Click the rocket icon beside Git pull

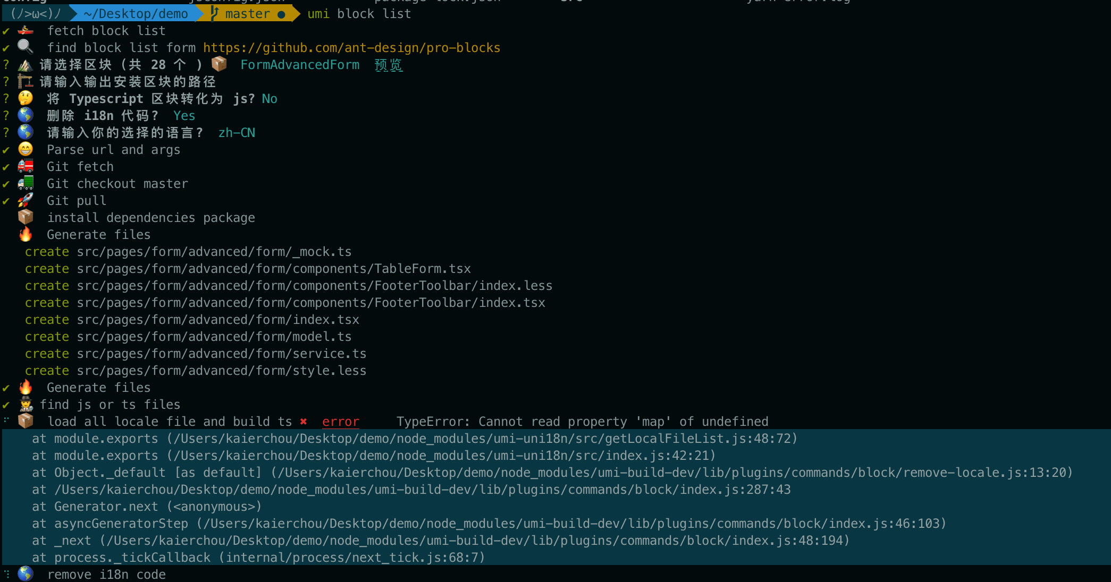pos(26,200)
